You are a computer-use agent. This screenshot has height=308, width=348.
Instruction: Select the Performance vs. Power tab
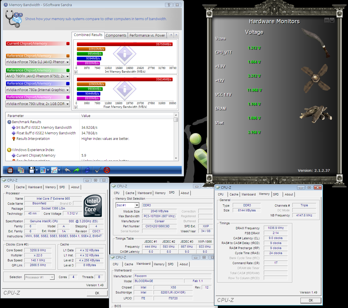pyautogui.click(x=147, y=35)
